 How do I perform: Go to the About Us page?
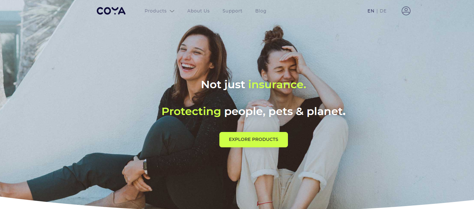pos(198,11)
